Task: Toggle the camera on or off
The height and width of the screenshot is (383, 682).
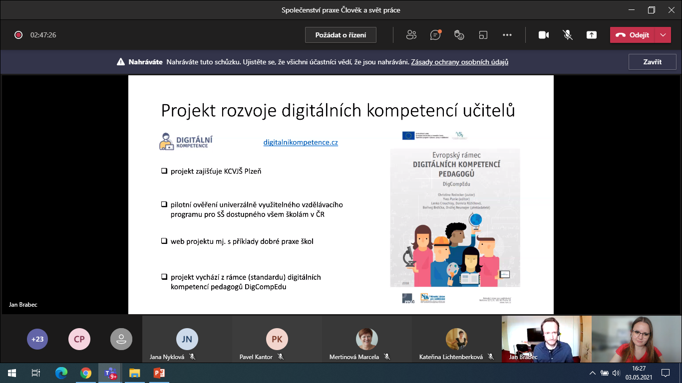Action: pyautogui.click(x=544, y=35)
